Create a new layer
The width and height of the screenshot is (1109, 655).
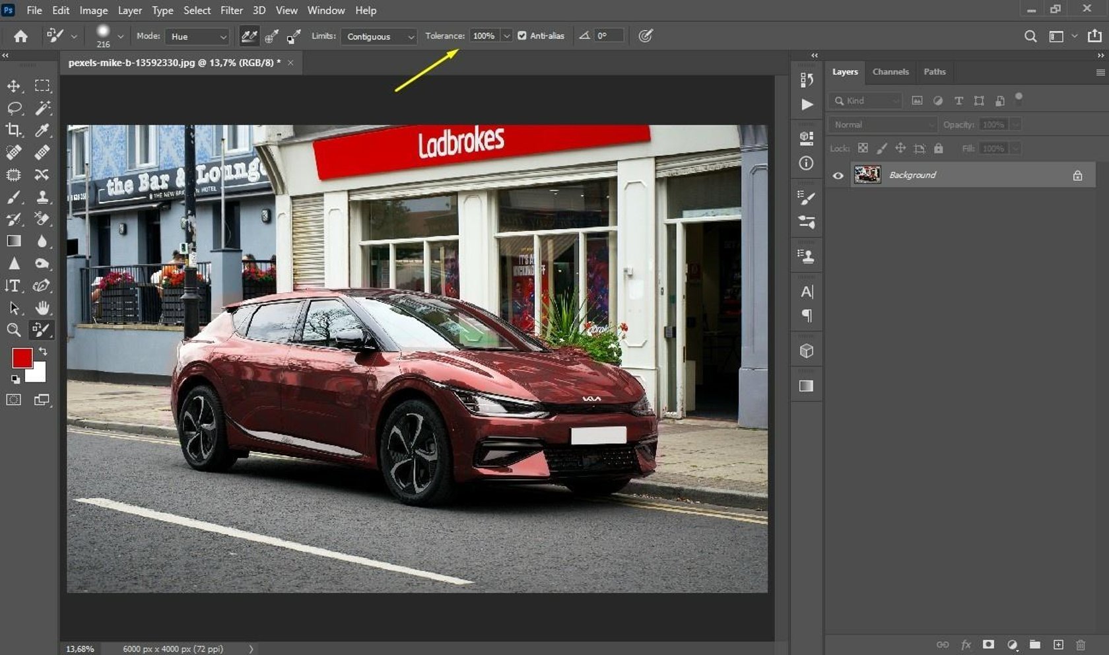(x=1058, y=645)
